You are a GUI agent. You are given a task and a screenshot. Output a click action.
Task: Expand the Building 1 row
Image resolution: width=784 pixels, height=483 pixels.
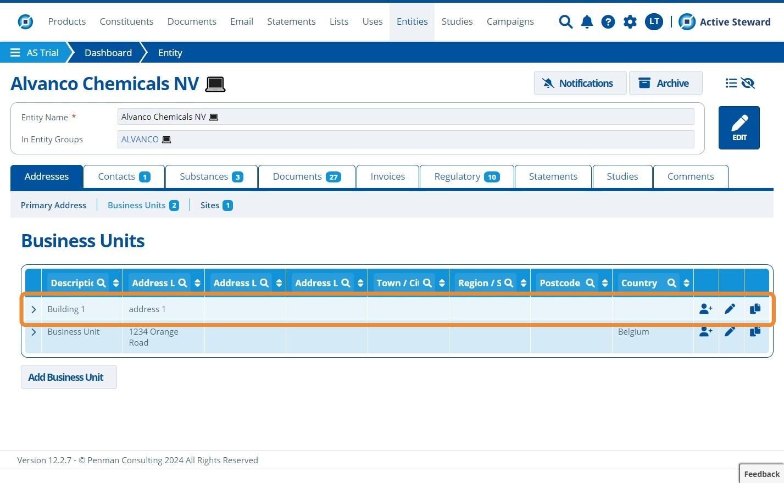[34, 309]
